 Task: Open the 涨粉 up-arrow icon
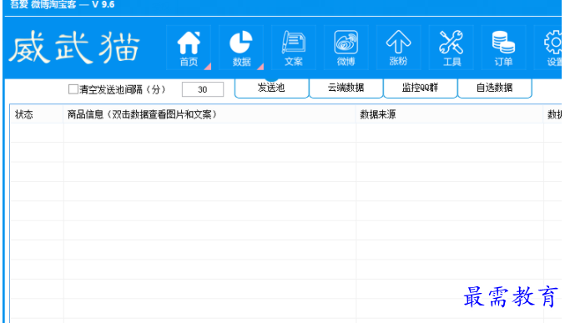coord(399,48)
